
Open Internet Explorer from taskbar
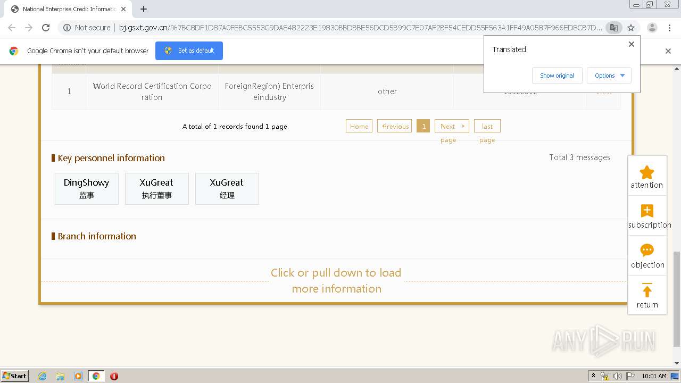click(43, 376)
